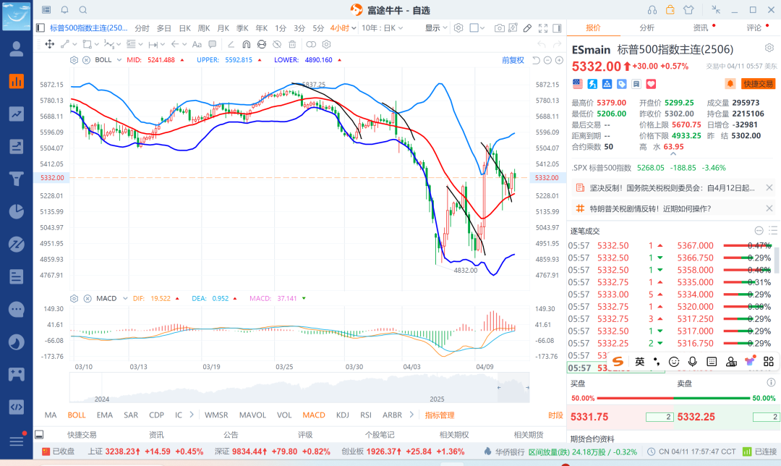The image size is (781, 466).
Task: Select the move crosshair drawing tool
Action: [50, 44]
